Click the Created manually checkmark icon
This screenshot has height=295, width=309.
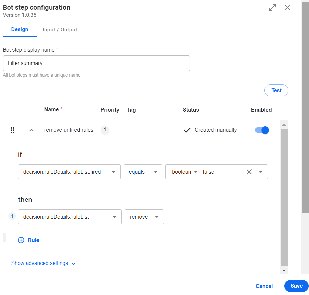point(187,130)
